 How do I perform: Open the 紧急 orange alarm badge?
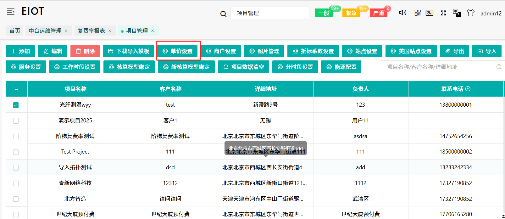tap(351, 13)
